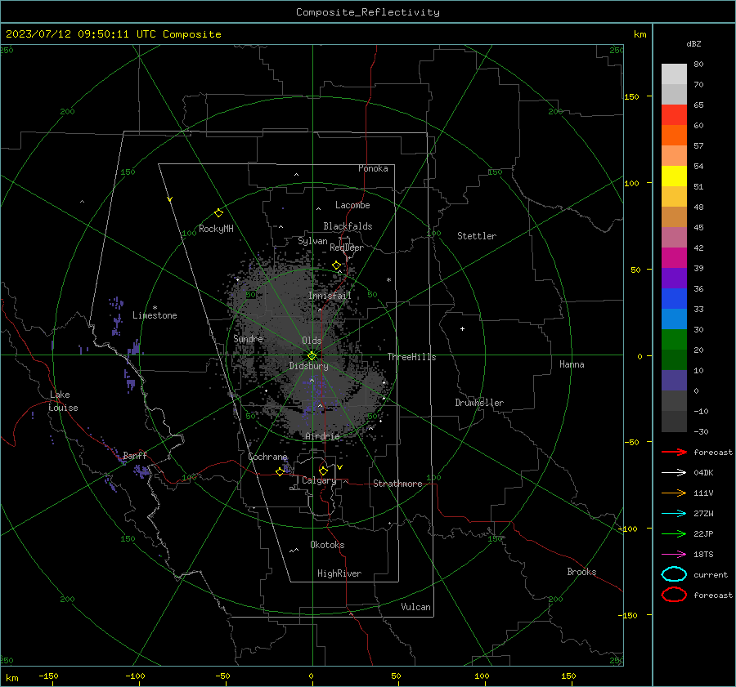The image size is (736, 687).
Task: Click the cyan current ellipse icon
Action: point(674,574)
